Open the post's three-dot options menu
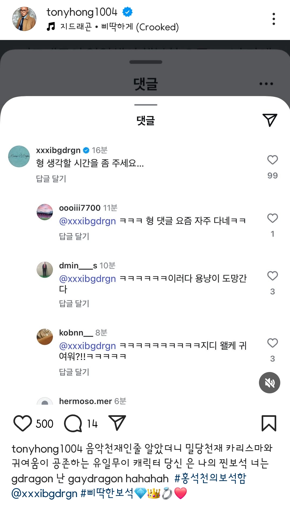The width and height of the screenshot is (290, 506). pyautogui.click(x=274, y=19)
